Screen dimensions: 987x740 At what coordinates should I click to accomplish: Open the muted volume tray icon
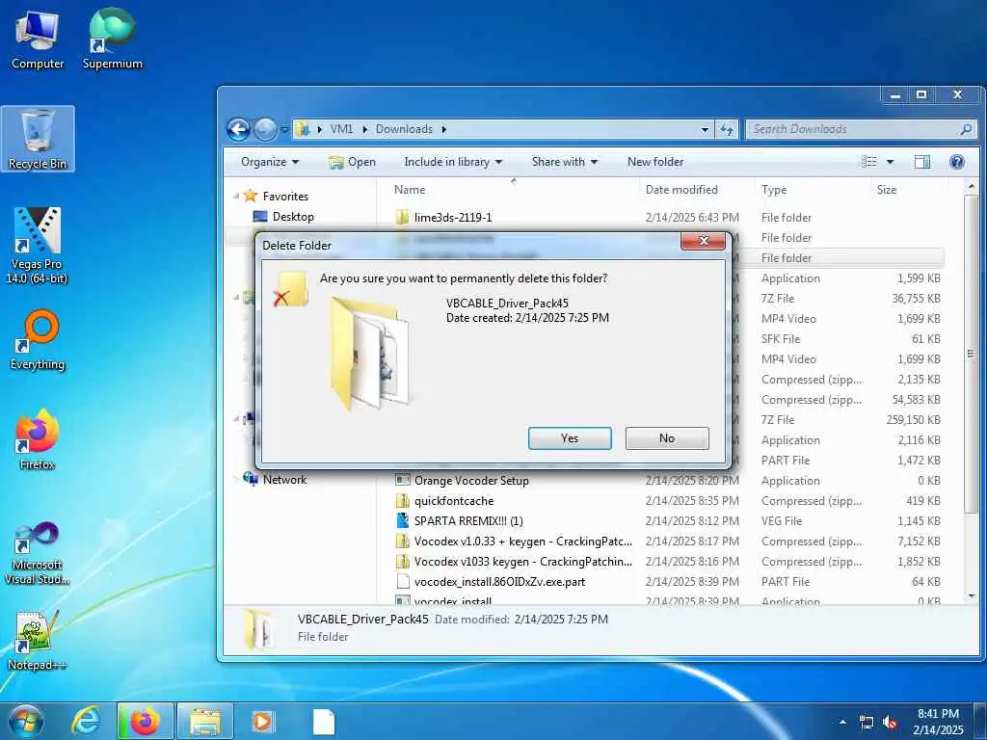coord(890,723)
